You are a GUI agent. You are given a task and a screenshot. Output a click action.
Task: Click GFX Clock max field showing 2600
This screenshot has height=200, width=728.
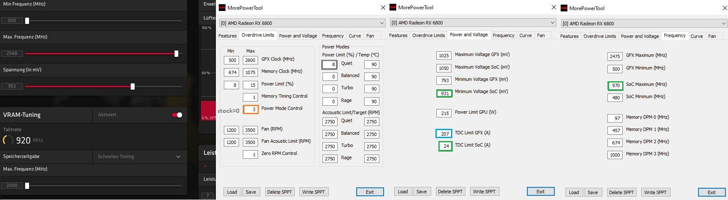click(x=250, y=60)
